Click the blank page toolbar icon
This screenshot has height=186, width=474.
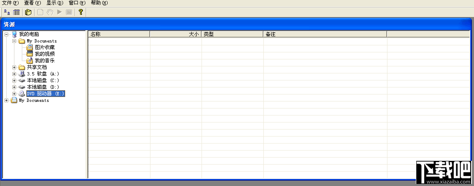click(40, 12)
